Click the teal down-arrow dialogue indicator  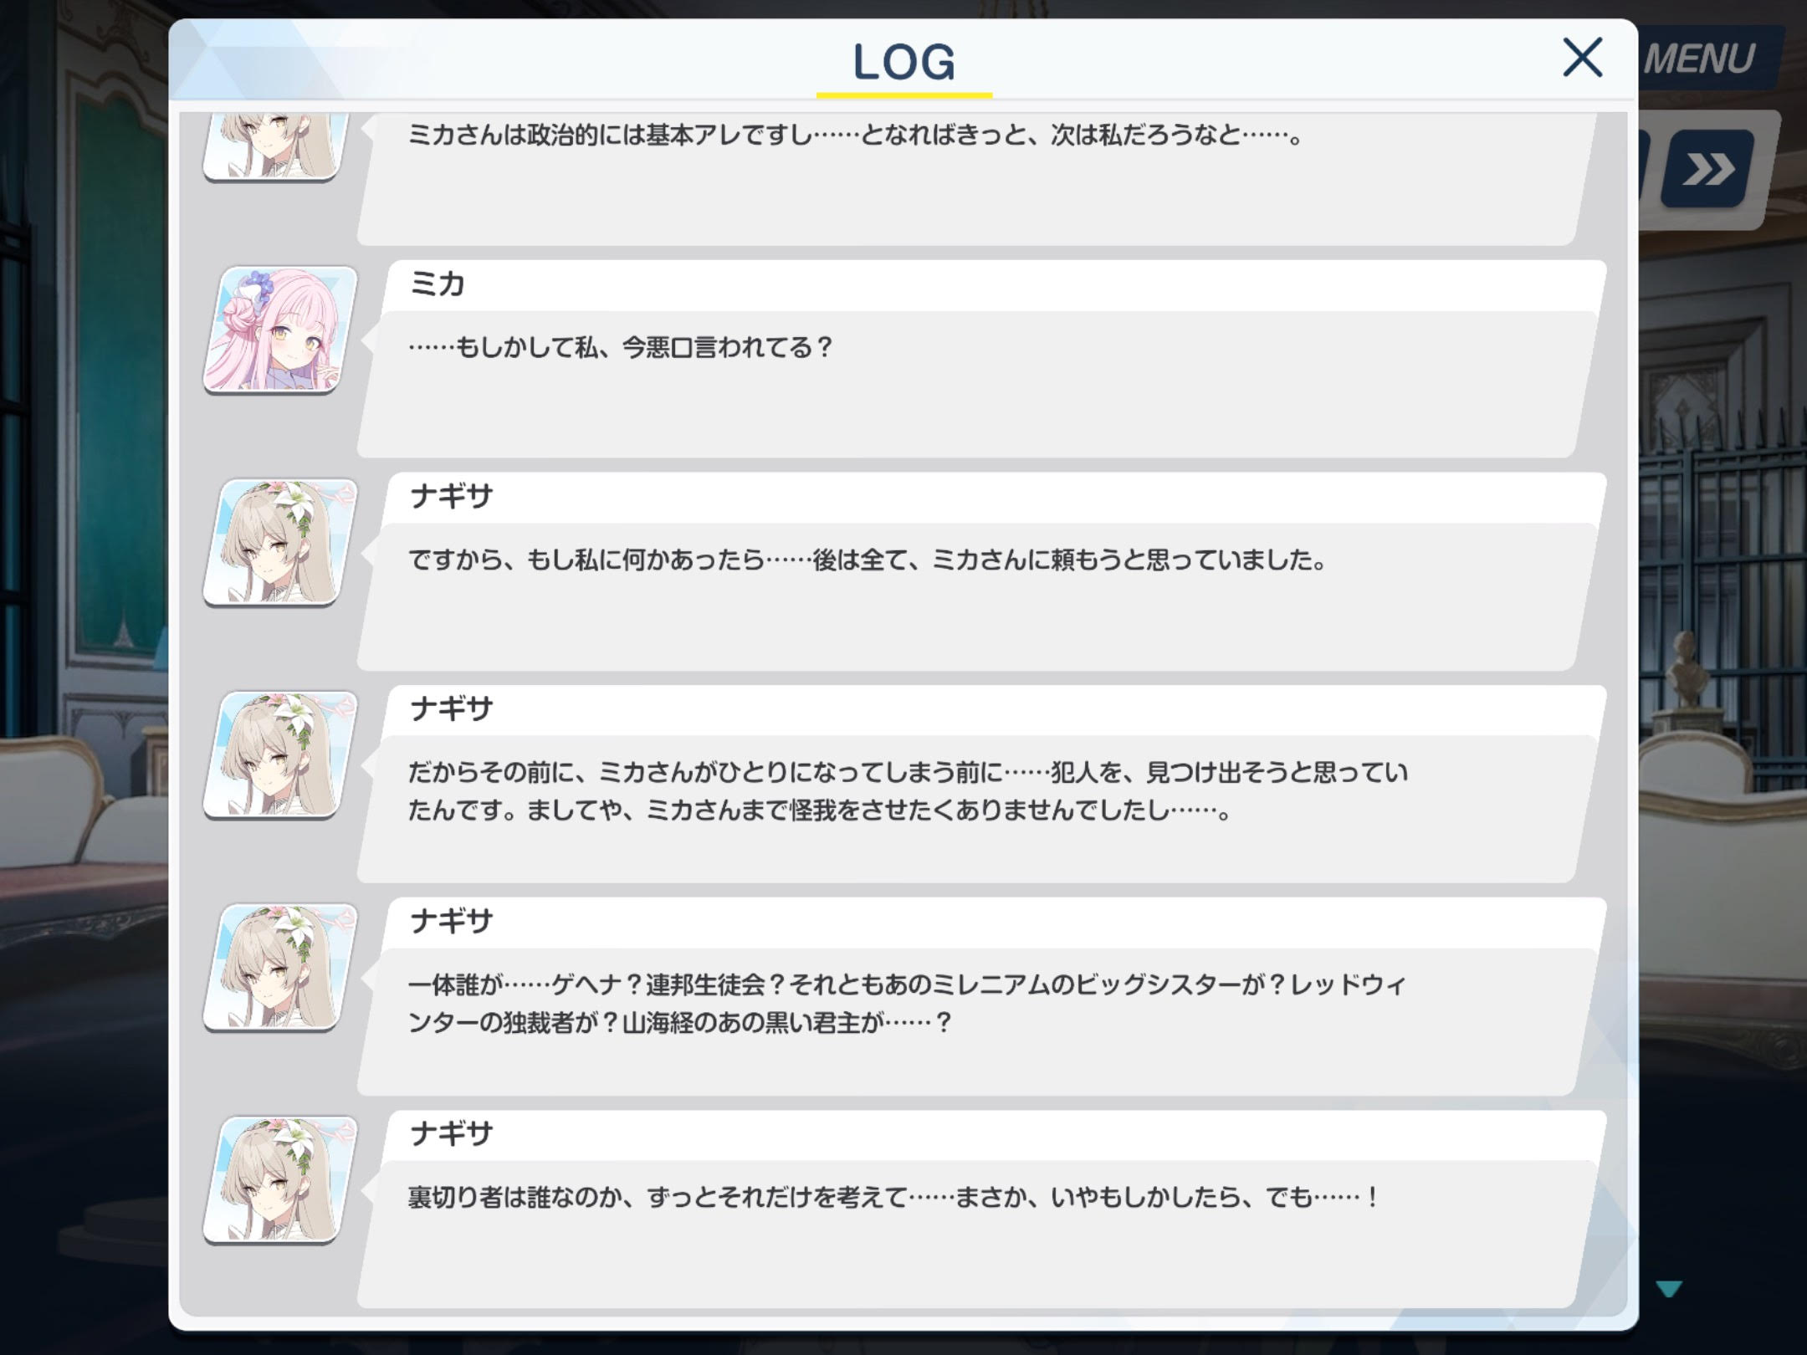1668,1289
